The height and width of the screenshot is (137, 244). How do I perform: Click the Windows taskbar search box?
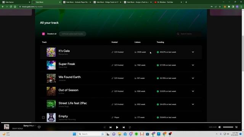click(91, 134)
